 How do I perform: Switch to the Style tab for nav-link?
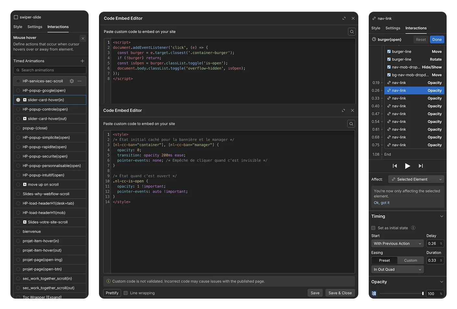pos(376,28)
